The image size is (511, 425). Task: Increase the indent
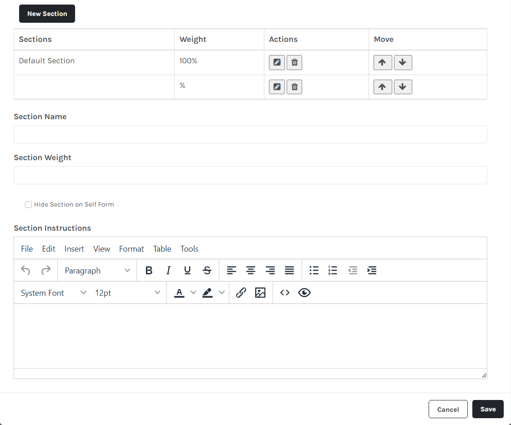click(x=372, y=270)
